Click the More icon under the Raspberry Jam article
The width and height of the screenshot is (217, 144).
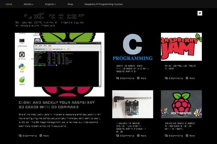pos(187,78)
